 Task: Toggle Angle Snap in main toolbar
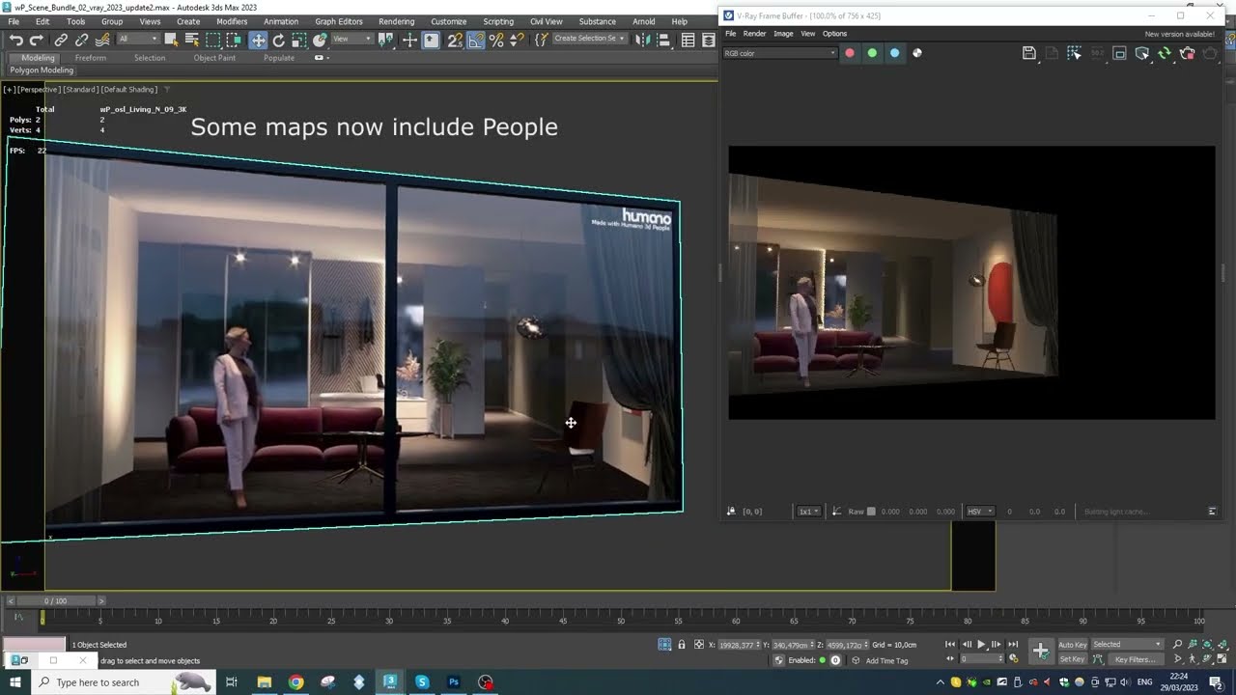point(475,40)
